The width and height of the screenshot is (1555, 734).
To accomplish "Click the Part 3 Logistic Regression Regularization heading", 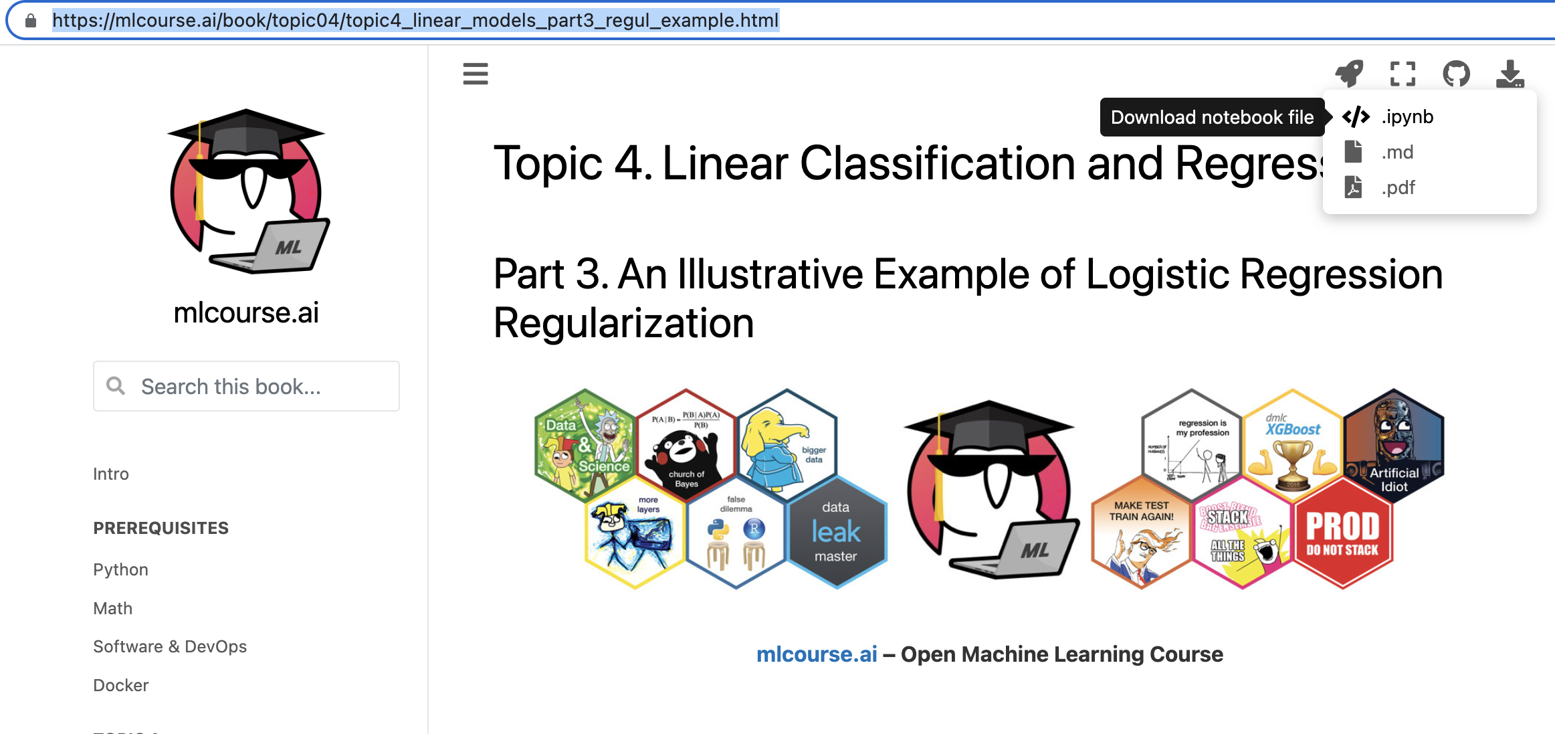I will [968, 298].
